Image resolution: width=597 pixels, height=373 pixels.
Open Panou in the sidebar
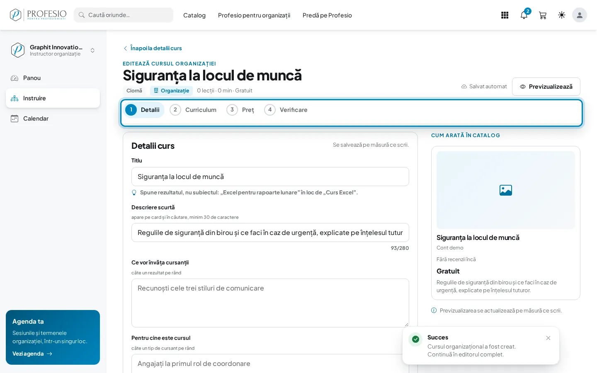pyautogui.click(x=53, y=78)
